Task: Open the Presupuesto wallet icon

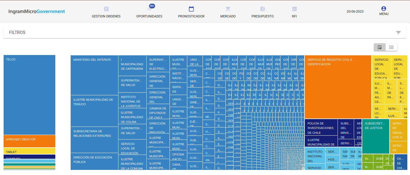Action: click(262, 9)
